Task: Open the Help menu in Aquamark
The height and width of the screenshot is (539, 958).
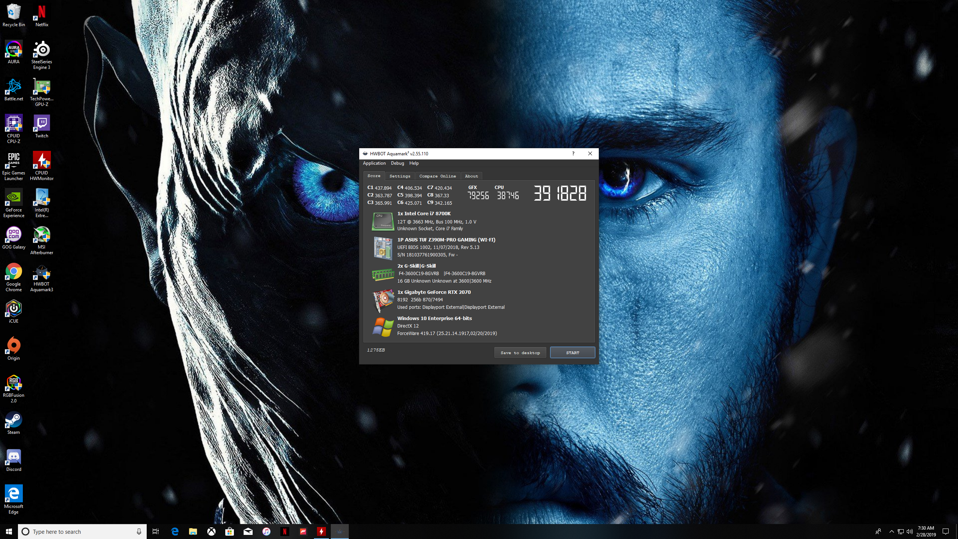Action: point(414,163)
